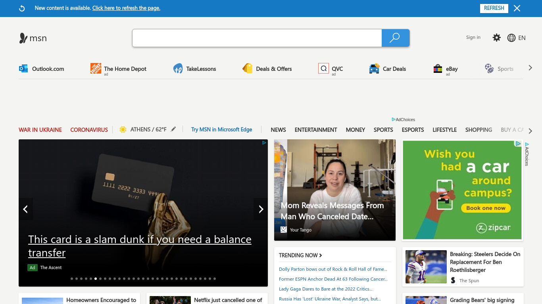Viewport: 542px width, 304px height.
Task: Expand more news categories with chevron
Action: (530, 131)
